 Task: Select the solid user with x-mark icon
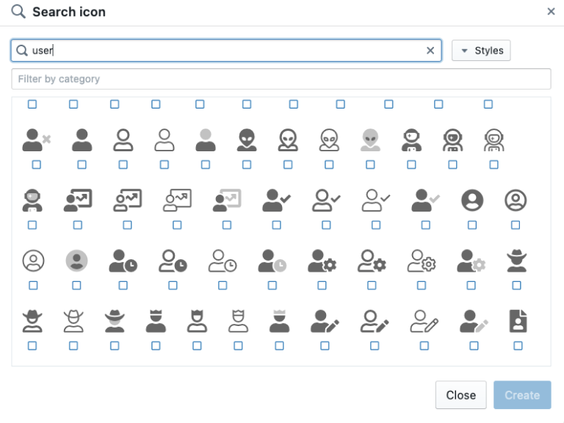36,140
